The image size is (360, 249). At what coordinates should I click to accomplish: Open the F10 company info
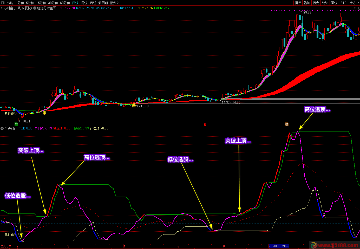click(343, 3)
